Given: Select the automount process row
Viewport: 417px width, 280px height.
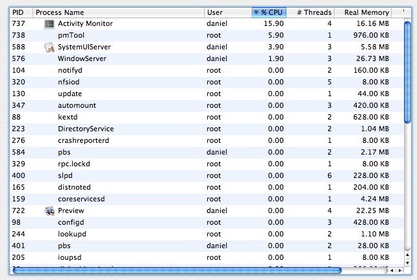Looking at the screenshot, I should point(207,105).
